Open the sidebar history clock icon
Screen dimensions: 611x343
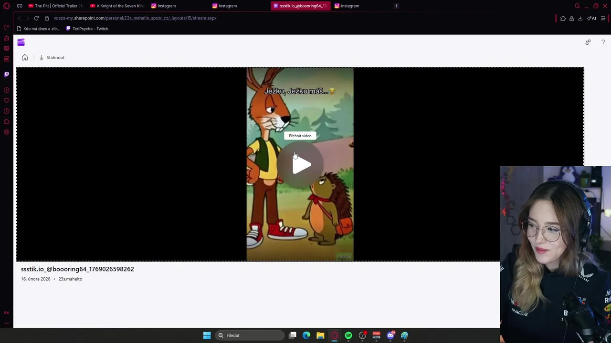click(x=7, y=111)
